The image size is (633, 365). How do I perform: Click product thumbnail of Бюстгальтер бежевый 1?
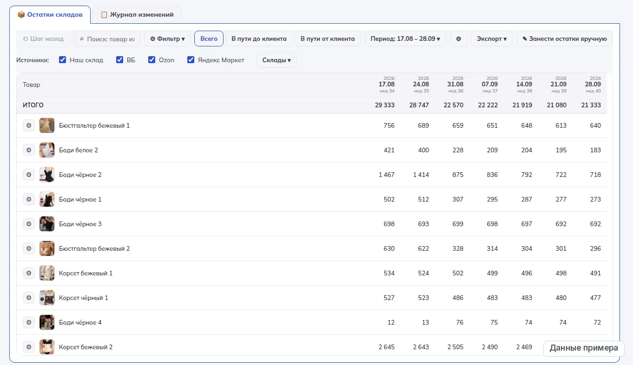[47, 125]
